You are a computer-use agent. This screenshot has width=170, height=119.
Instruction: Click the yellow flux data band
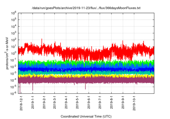point(80,76)
